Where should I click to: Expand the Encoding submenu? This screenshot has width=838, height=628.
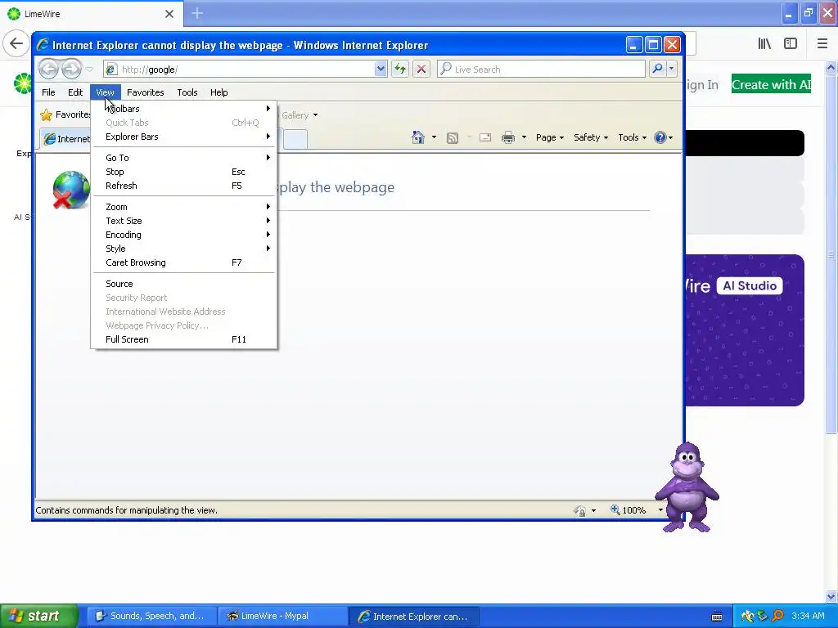[x=184, y=235]
